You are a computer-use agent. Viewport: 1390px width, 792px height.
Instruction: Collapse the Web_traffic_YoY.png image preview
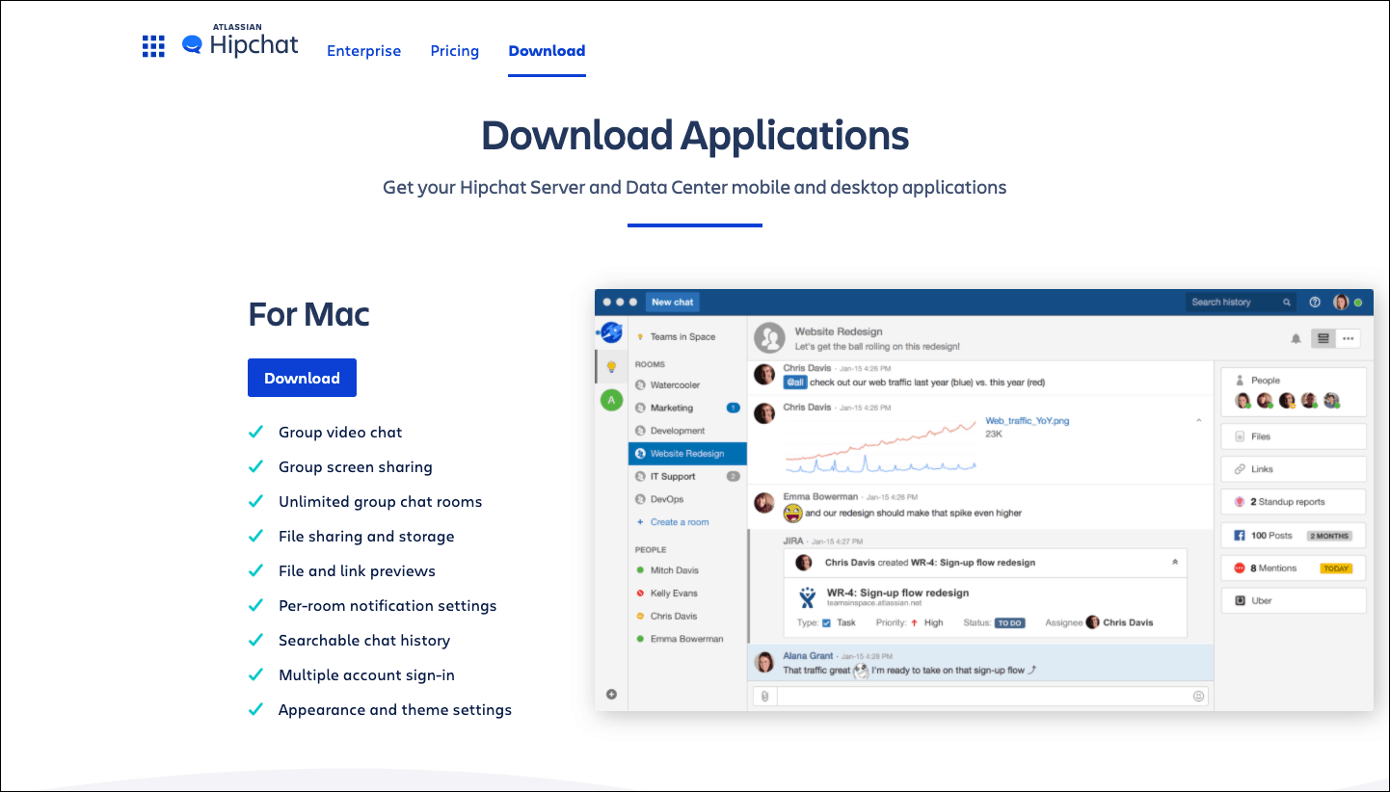pos(1199,421)
